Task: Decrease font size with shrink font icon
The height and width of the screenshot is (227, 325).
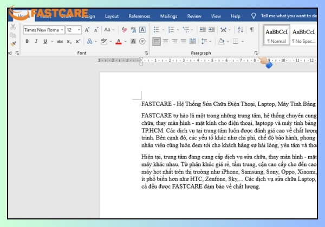Action: click(96, 30)
